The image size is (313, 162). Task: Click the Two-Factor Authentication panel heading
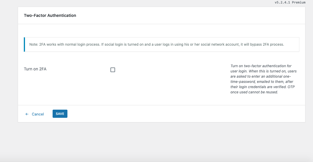50,15
